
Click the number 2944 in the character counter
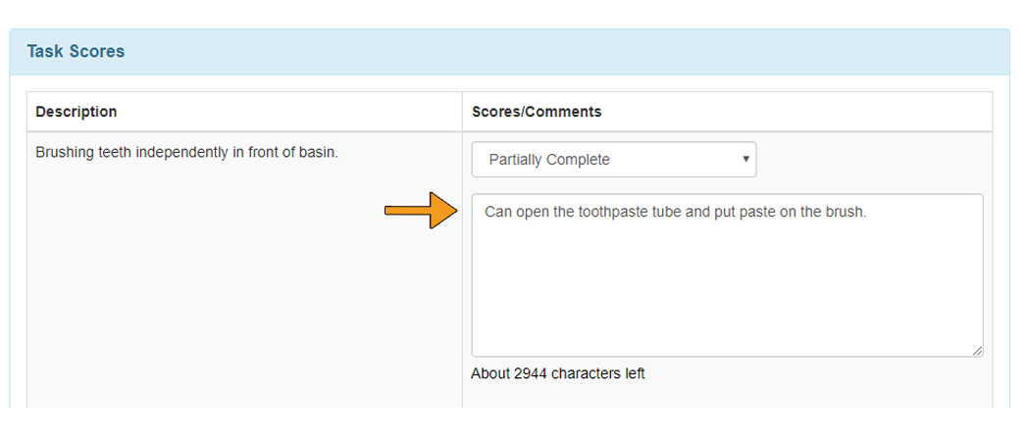click(532, 373)
